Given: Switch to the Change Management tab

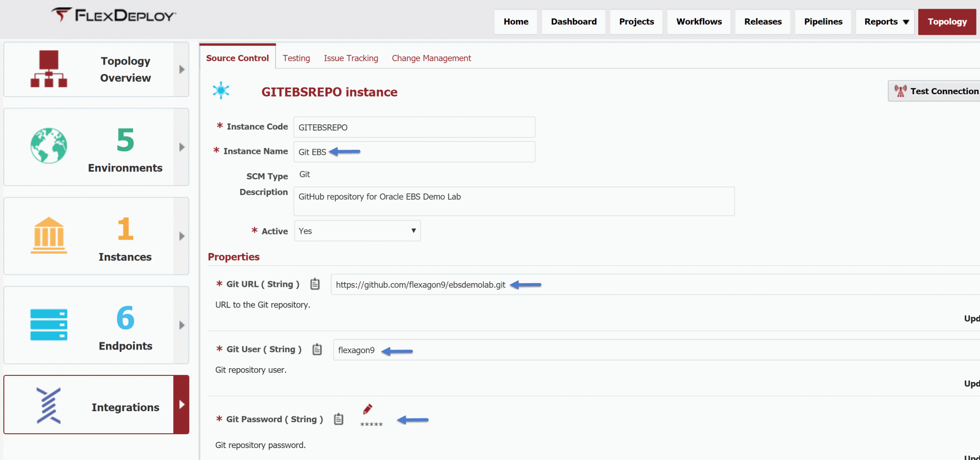Looking at the screenshot, I should (x=431, y=58).
